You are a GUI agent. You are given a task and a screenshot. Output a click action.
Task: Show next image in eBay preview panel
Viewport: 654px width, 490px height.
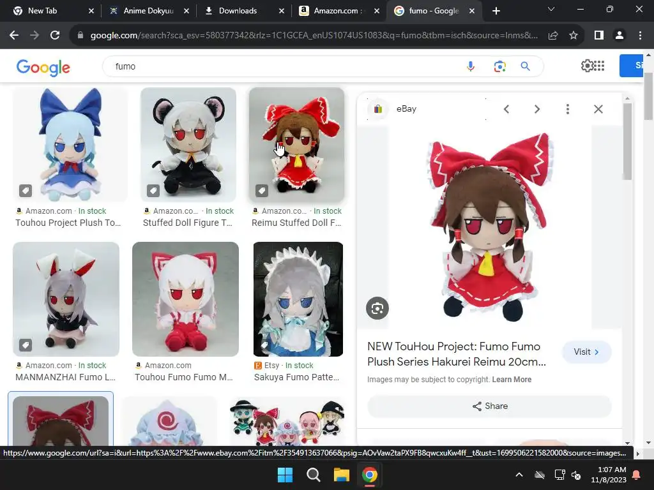point(536,109)
